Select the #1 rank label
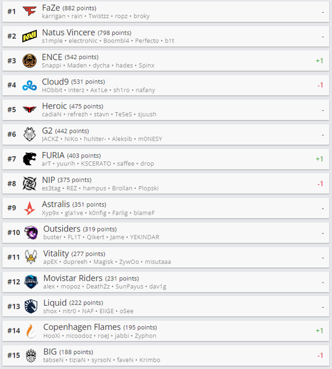This screenshot has height=369, width=332. click(11, 11)
